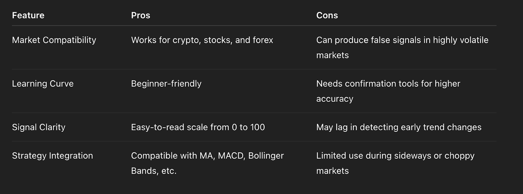Click 'Needs confirmation tools for higher' text
Image resolution: width=523 pixels, height=194 pixels.
tap(388, 84)
